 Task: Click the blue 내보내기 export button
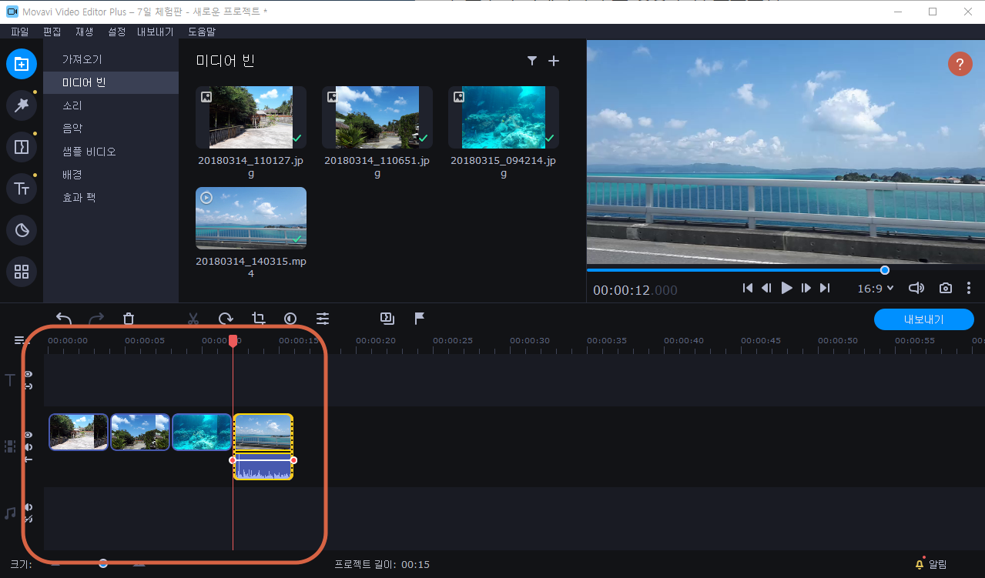[923, 319]
